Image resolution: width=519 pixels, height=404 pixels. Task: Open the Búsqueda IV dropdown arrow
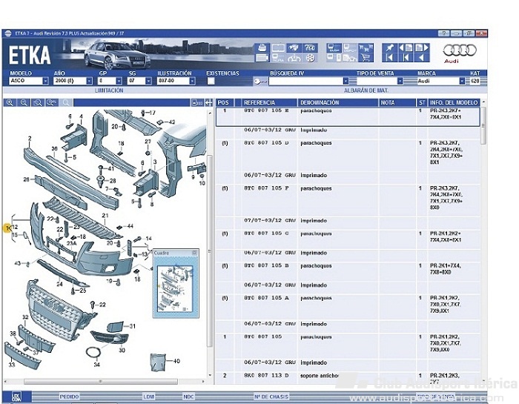tap(346, 81)
